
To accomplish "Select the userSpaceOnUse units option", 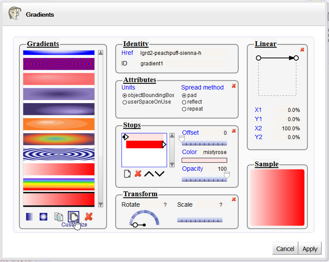I will (125, 102).
